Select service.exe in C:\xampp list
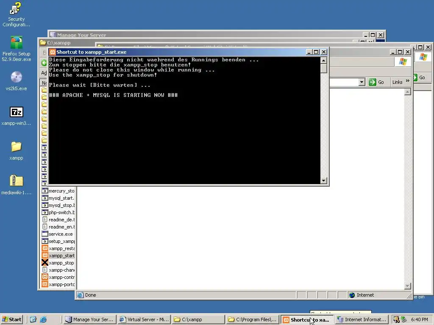This screenshot has height=325, width=434. coord(58,234)
